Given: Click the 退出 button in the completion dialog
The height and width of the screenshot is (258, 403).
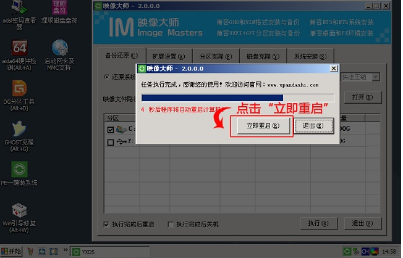Looking at the screenshot, I should 313,126.
